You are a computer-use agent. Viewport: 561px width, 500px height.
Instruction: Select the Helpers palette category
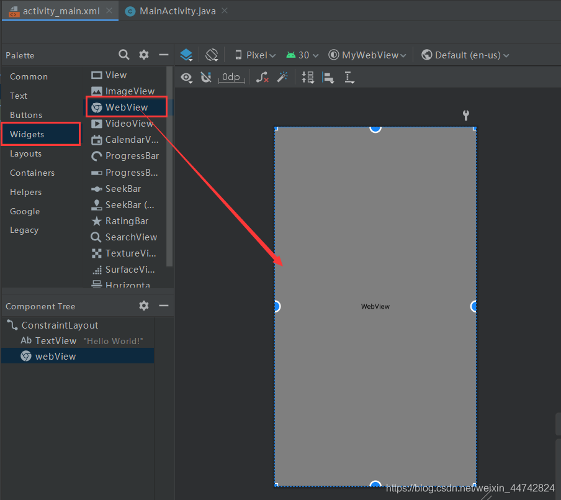[26, 193]
